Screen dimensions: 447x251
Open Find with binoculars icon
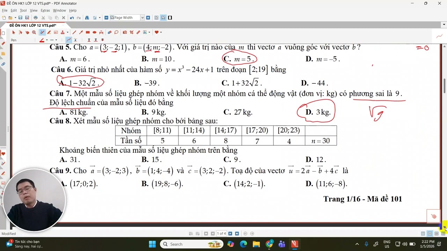pyautogui.click(x=87, y=18)
